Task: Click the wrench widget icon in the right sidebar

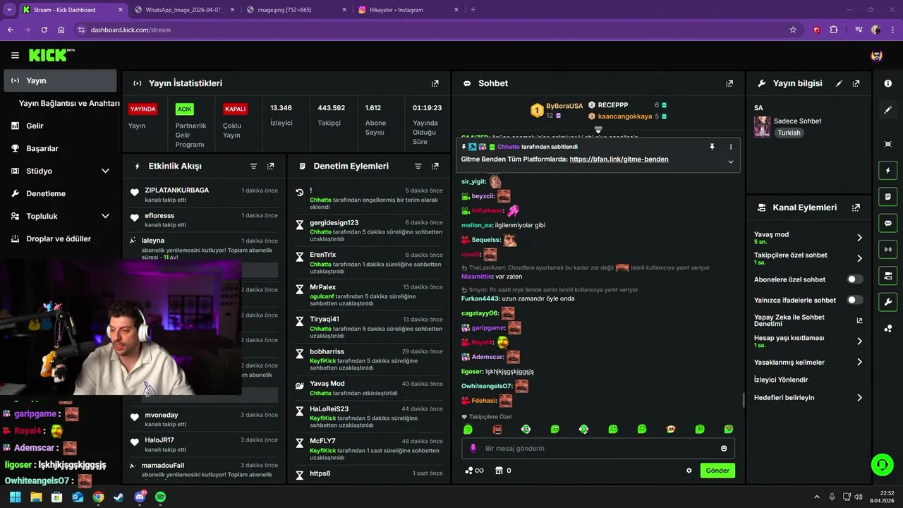Action: pos(888,302)
